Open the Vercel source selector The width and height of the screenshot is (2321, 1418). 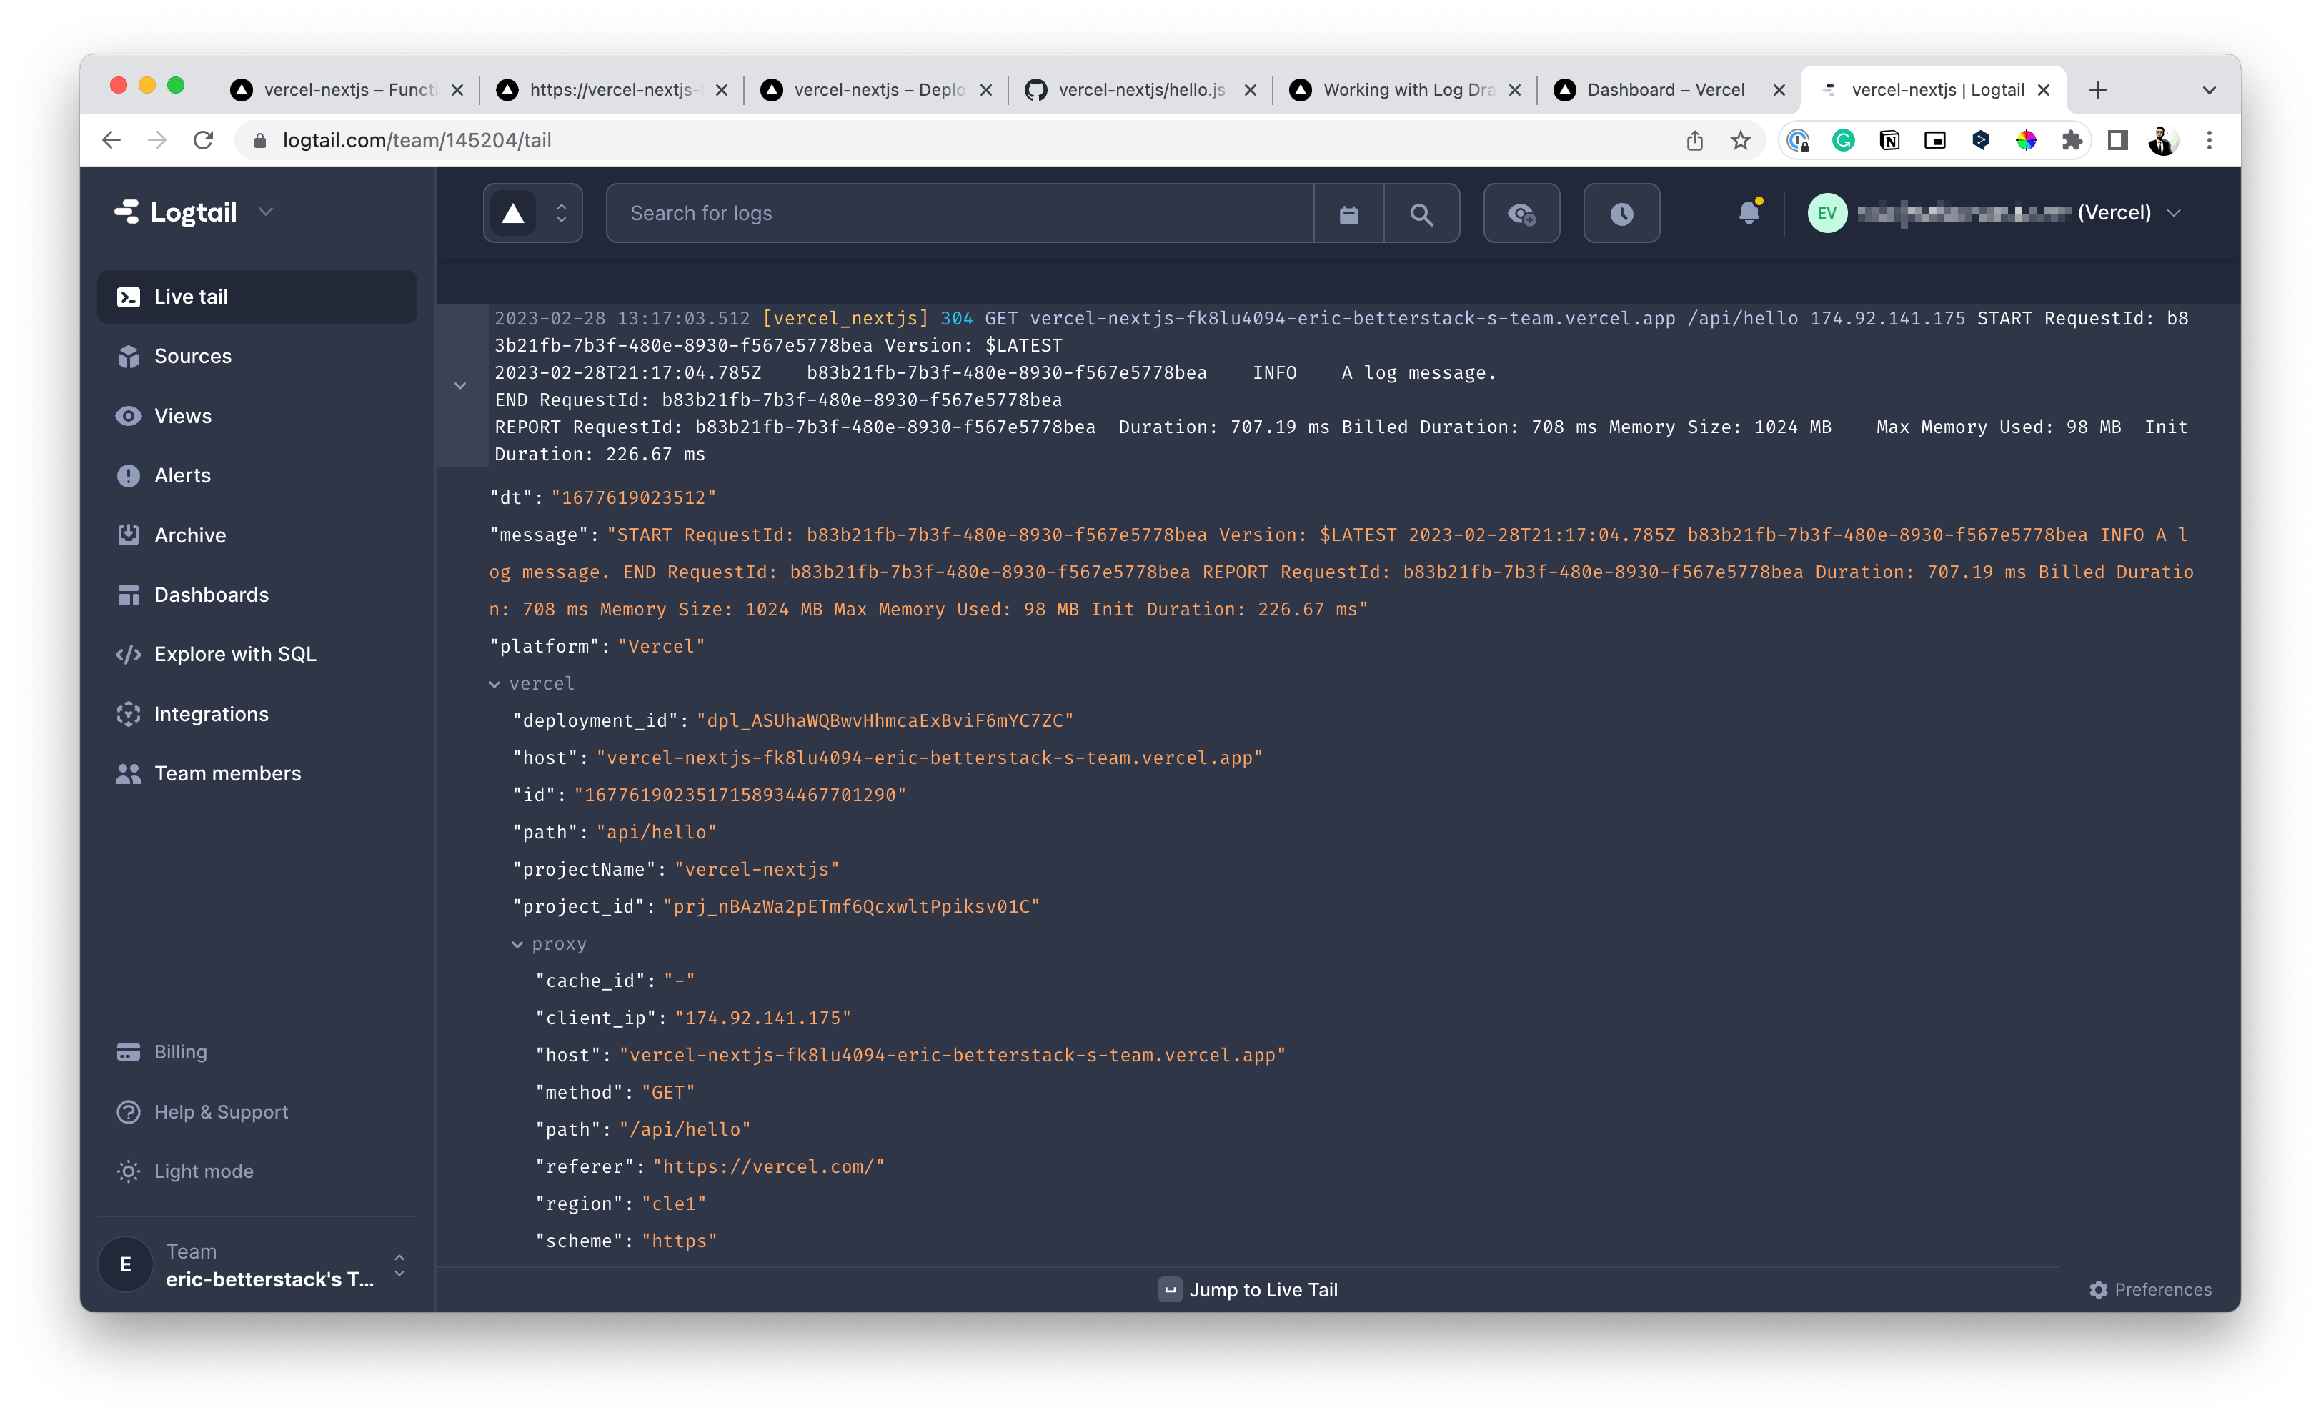532,213
